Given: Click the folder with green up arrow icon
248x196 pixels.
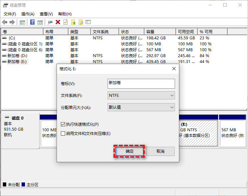Looking at the screenshot, I should (x=73, y=22).
